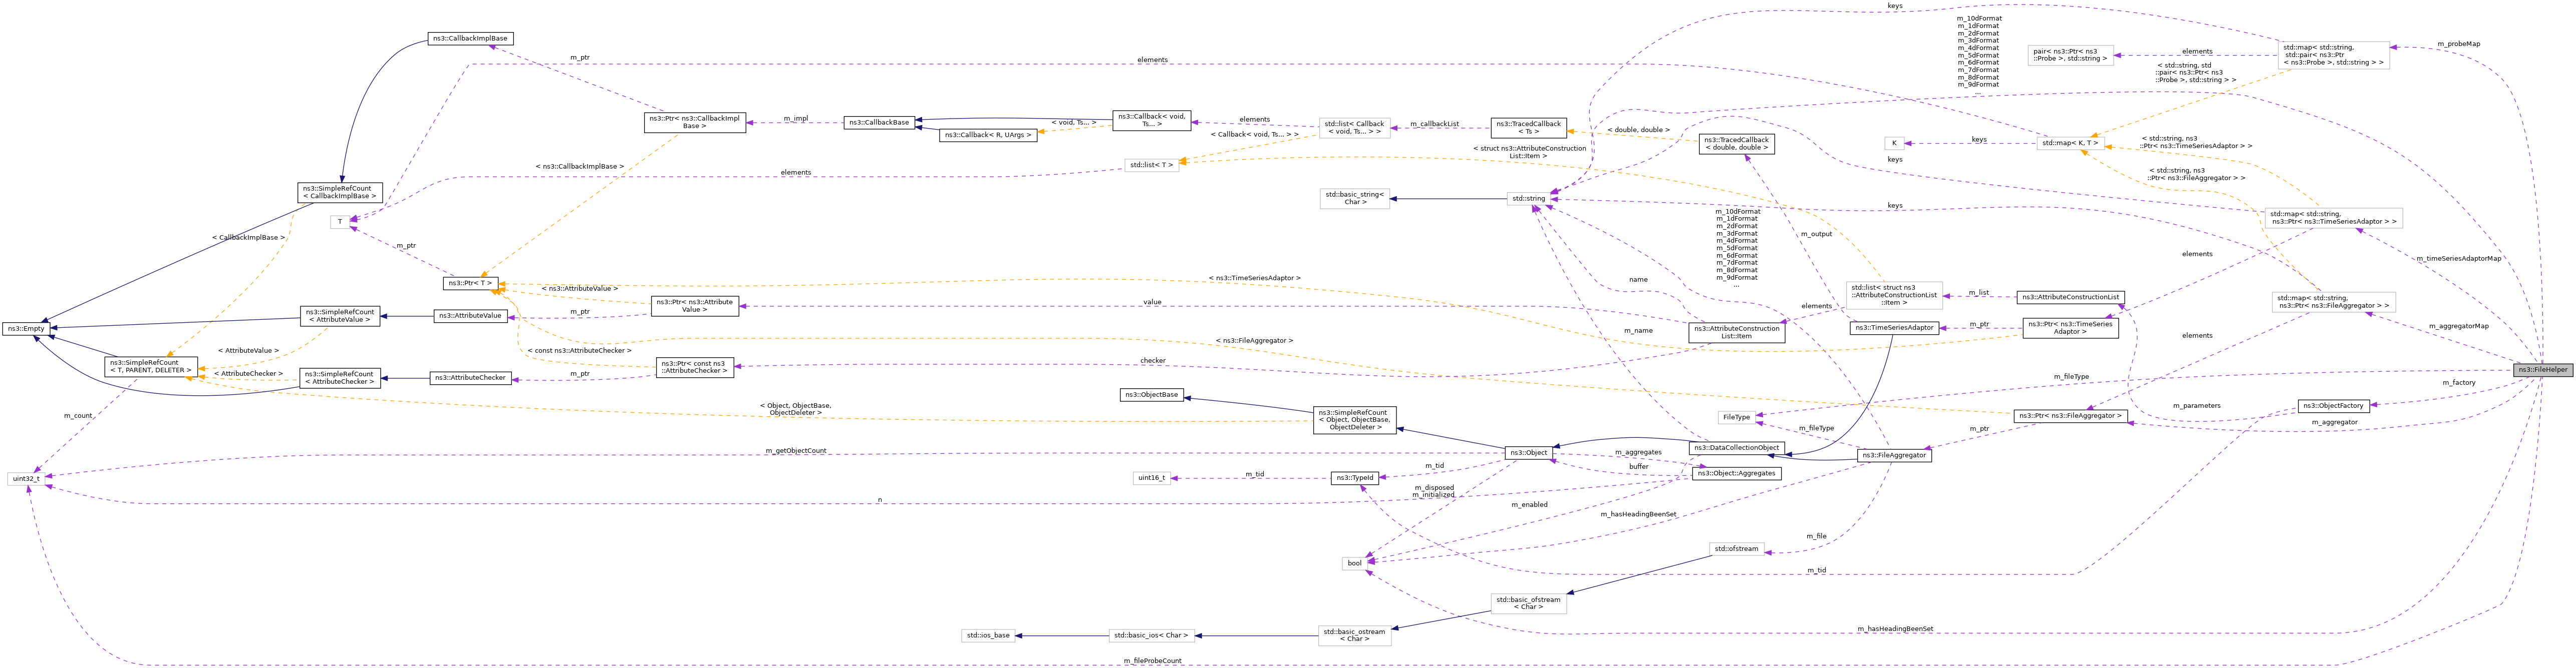Click the ns3::ObjectFactory node
Image resolution: width=2576 pixels, height=668 pixels.
(2333, 405)
